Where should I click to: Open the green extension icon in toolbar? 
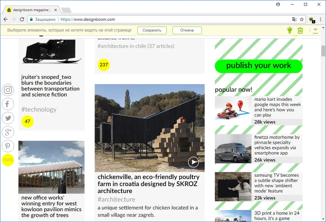tap(312, 20)
